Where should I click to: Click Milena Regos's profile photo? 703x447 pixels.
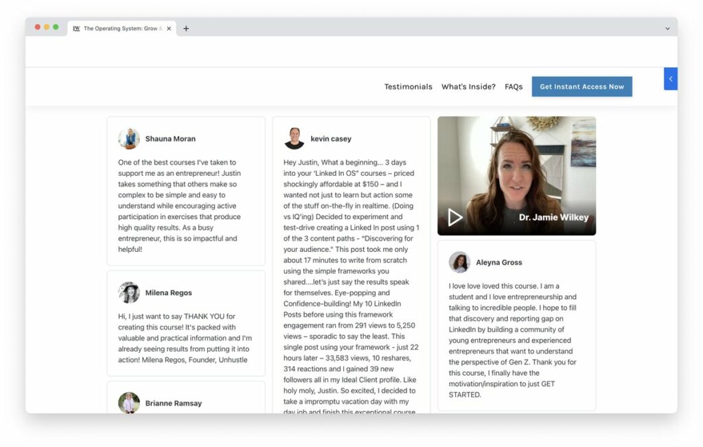(129, 293)
